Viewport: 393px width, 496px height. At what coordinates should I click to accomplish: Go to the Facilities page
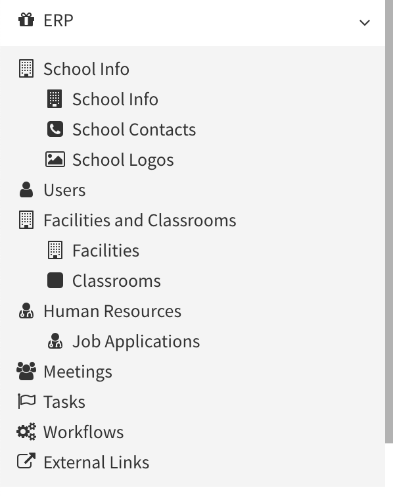click(106, 251)
